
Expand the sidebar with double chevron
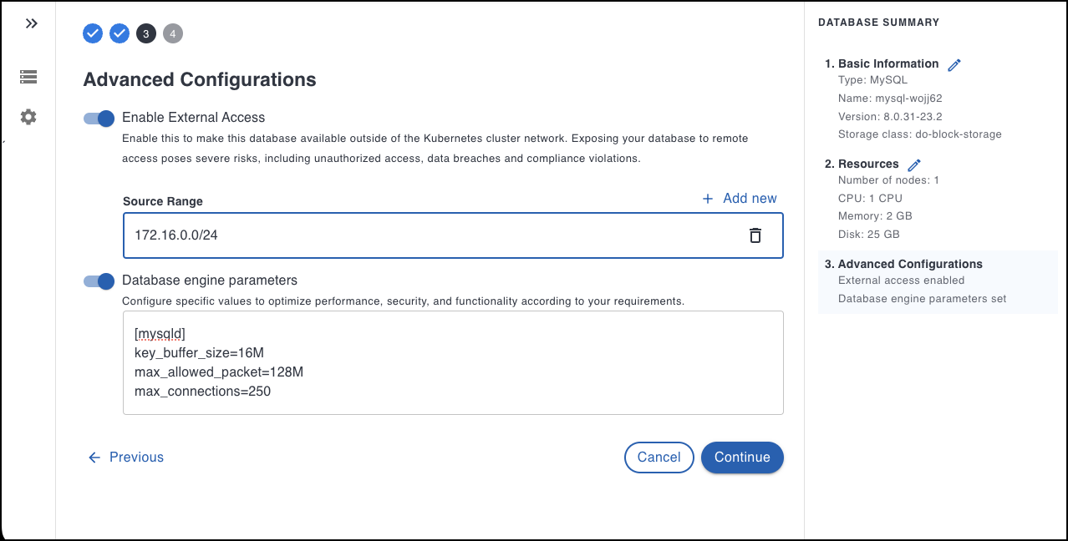click(x=31, y=23)
